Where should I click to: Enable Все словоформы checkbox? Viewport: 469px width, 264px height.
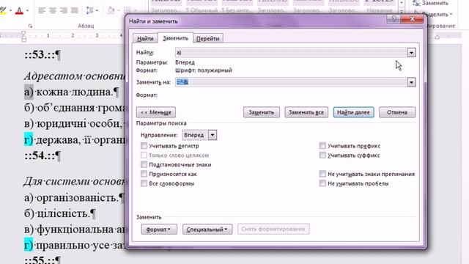pyautogui.click(x=144, y=183)
